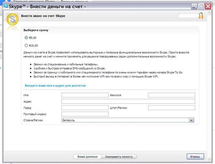Maximize the Skype payment window
This screenshot has width=215, height=164.
[x=201, y=6]
